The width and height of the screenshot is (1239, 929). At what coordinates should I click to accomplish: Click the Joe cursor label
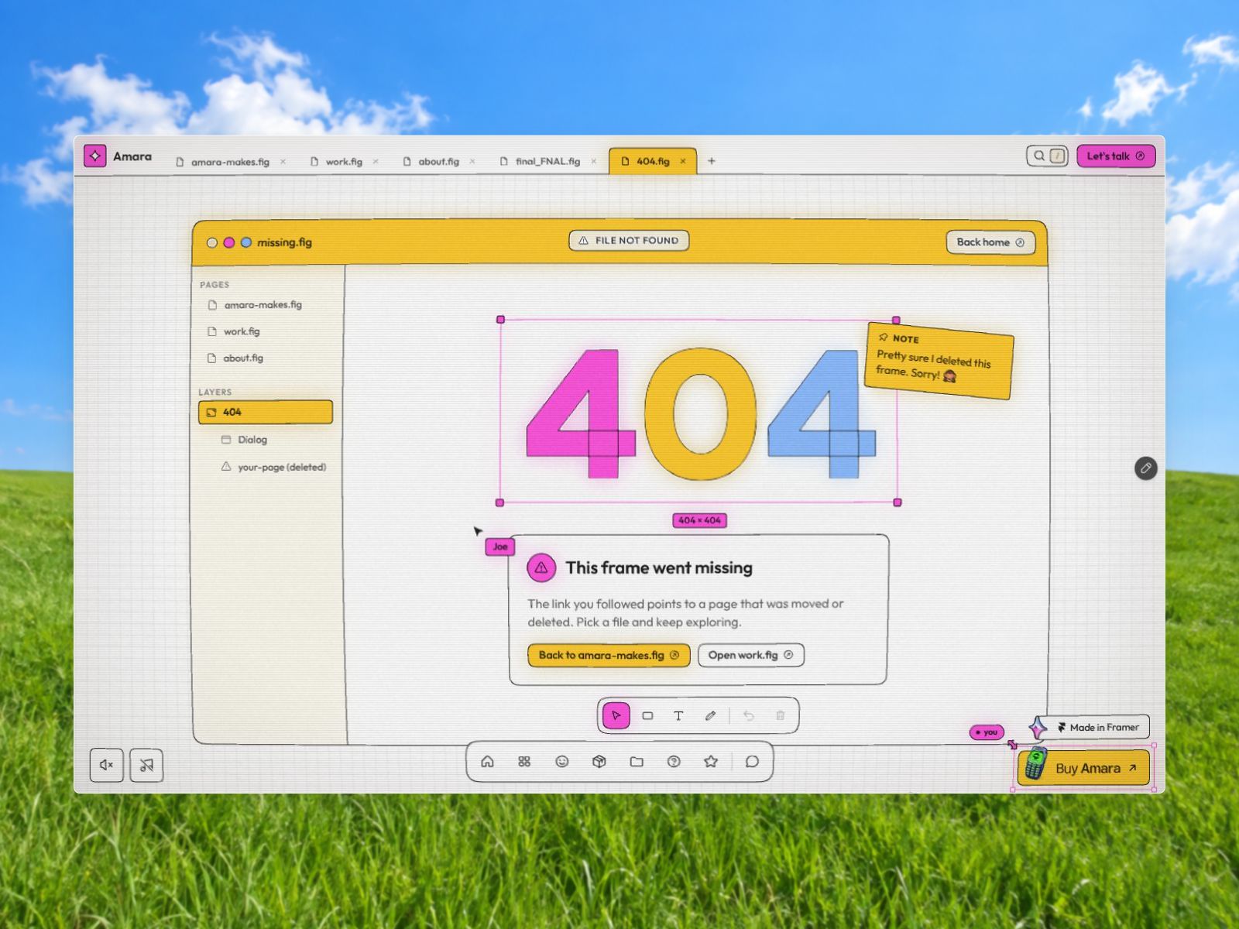coord(500,547)
